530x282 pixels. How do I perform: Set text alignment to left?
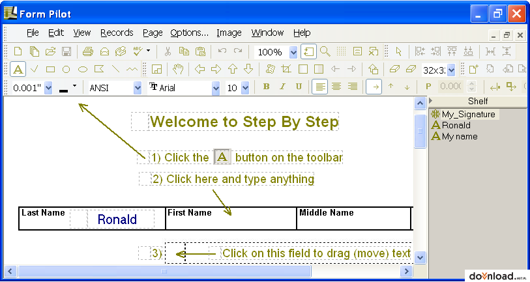point(319,87)
